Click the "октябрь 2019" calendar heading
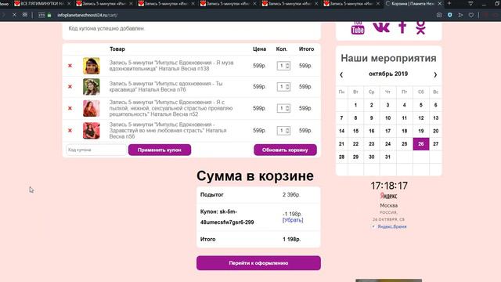501x282 pixels. [388, 74]
